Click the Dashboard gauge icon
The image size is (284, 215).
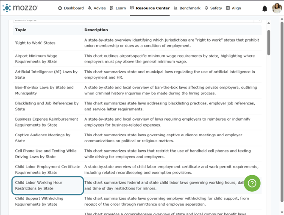[x=60, y=8]
